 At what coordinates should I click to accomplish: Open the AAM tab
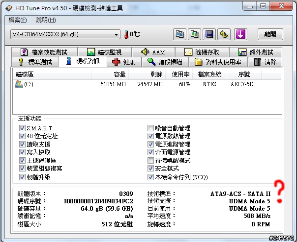pyautogui.click(x=153, y=52)
